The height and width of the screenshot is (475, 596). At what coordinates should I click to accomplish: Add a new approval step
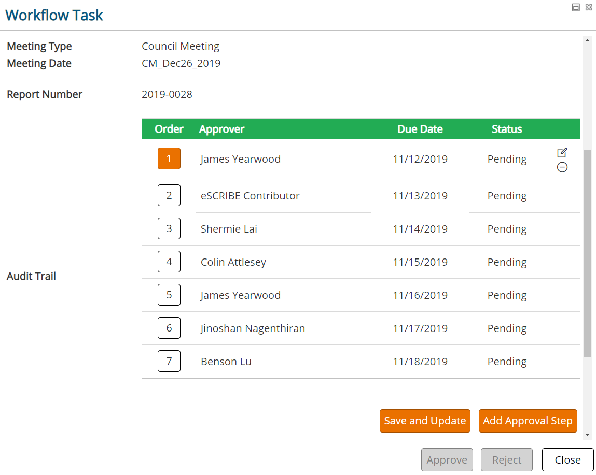click(x=528, y=421)
